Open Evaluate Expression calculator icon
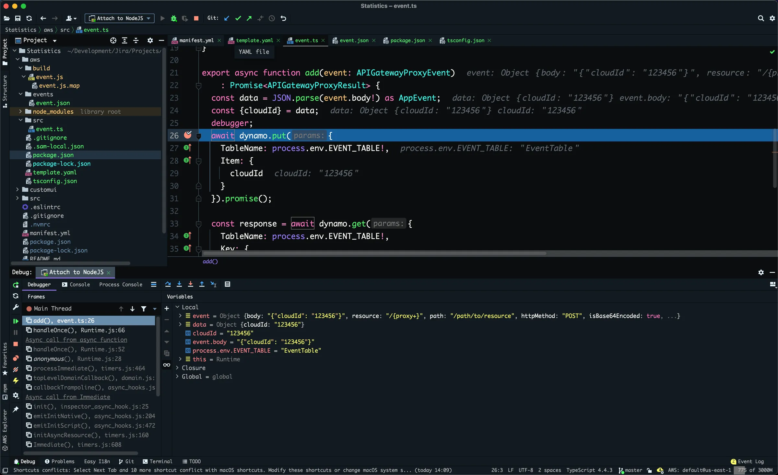Image resolution: width=778 pixels, height=475 pixels. click(228, 284)
